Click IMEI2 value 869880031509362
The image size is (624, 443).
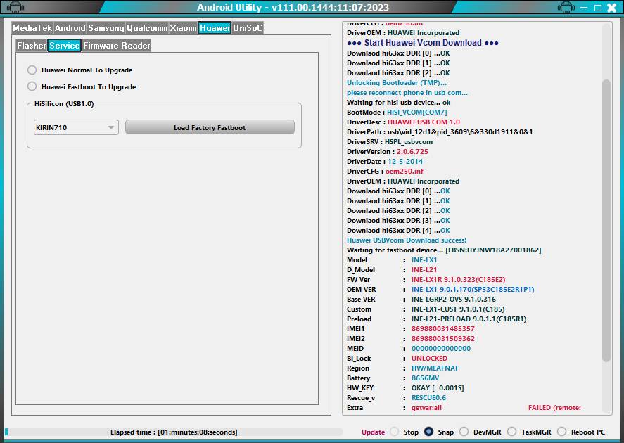(x=442, y=339)
